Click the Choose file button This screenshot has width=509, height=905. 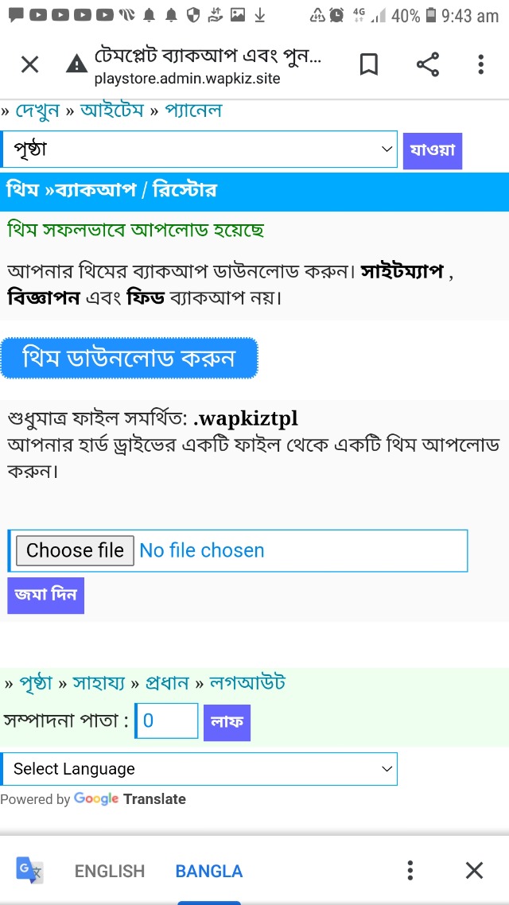75,550
